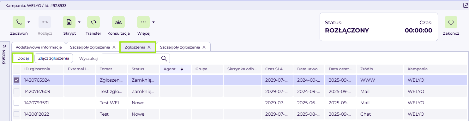The height and width of the screenshot is (121, 469).
Task: Uncheck the checkbox for ticket 1420765924
Action: pyautogui.click(x=16, y=80)
